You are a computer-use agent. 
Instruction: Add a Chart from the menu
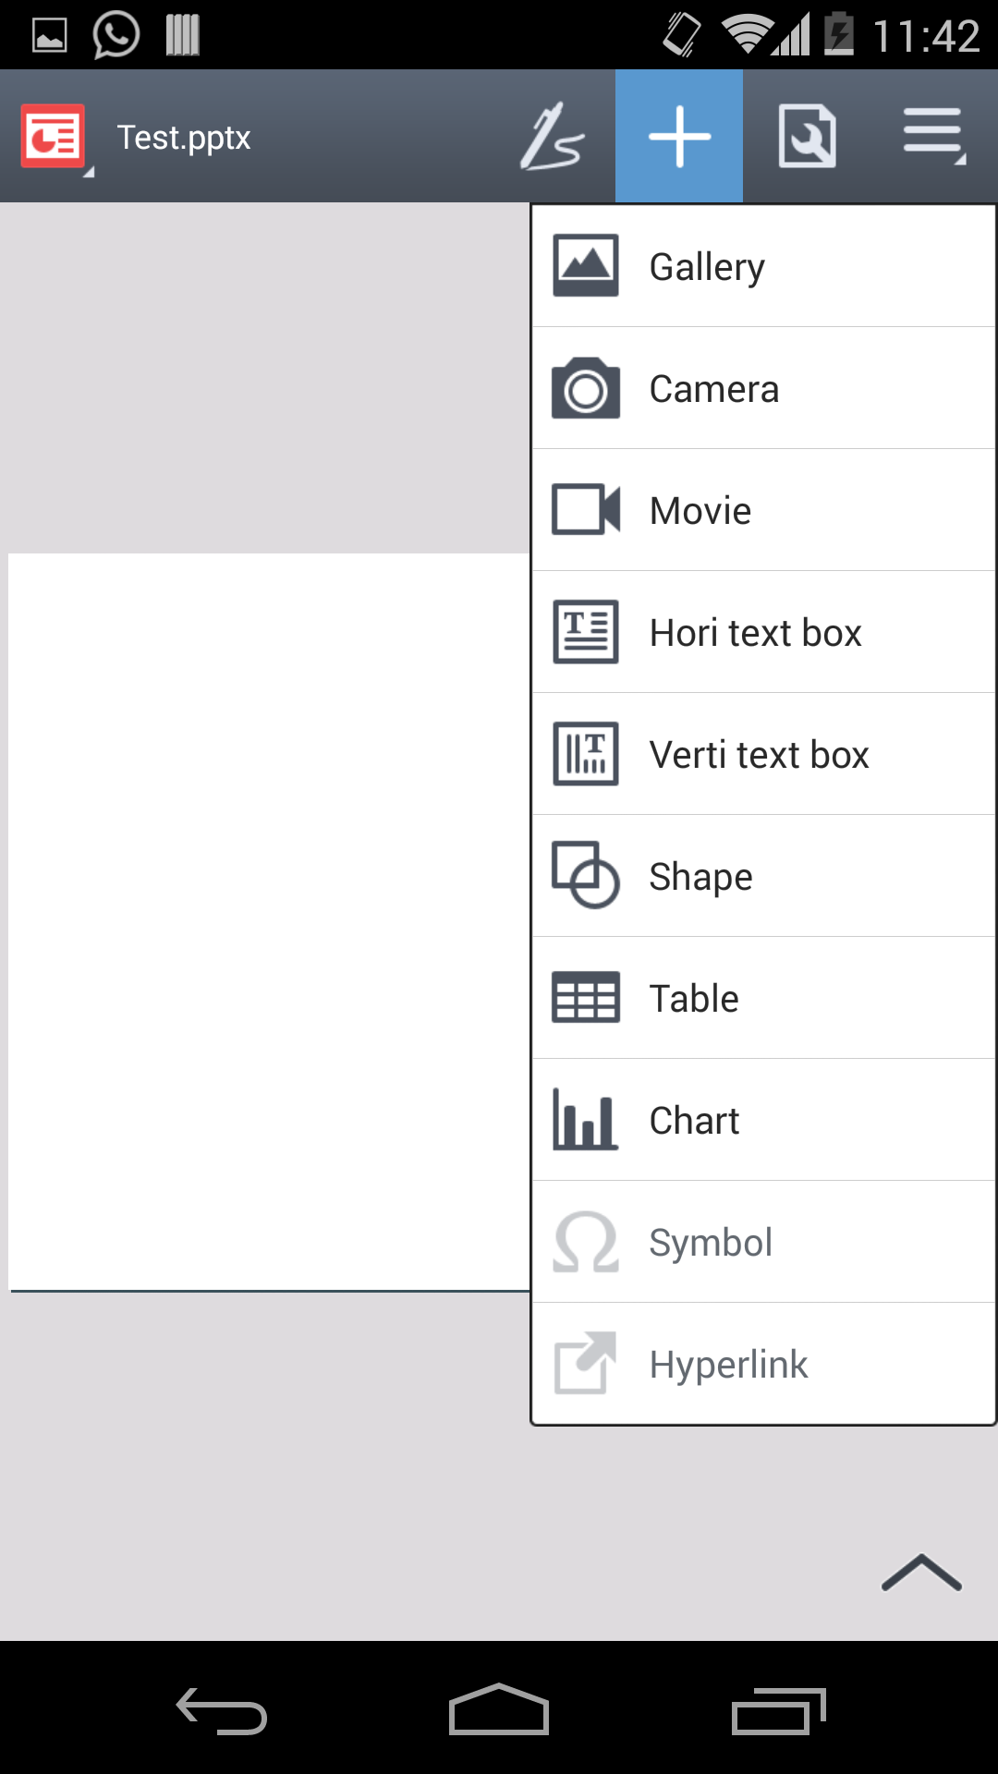tap(763, 1120)
